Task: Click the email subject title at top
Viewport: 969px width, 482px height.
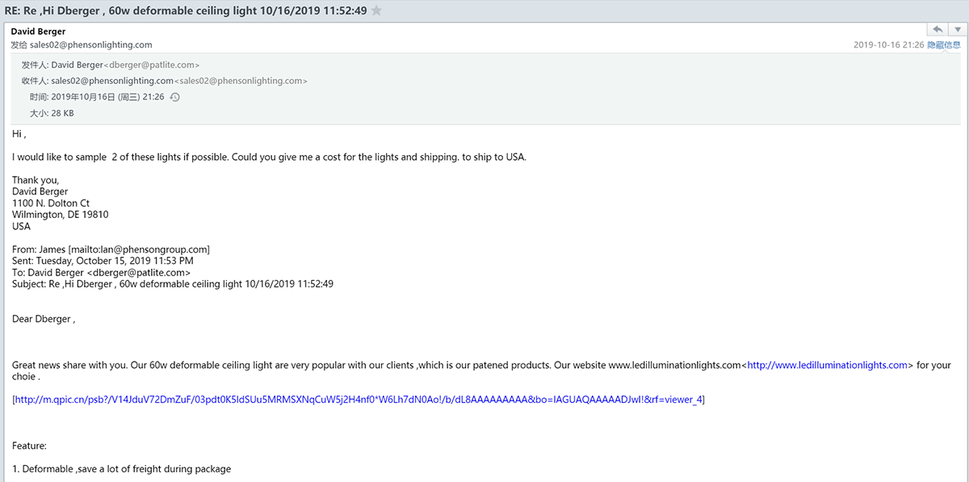Action: coord(186,10)
